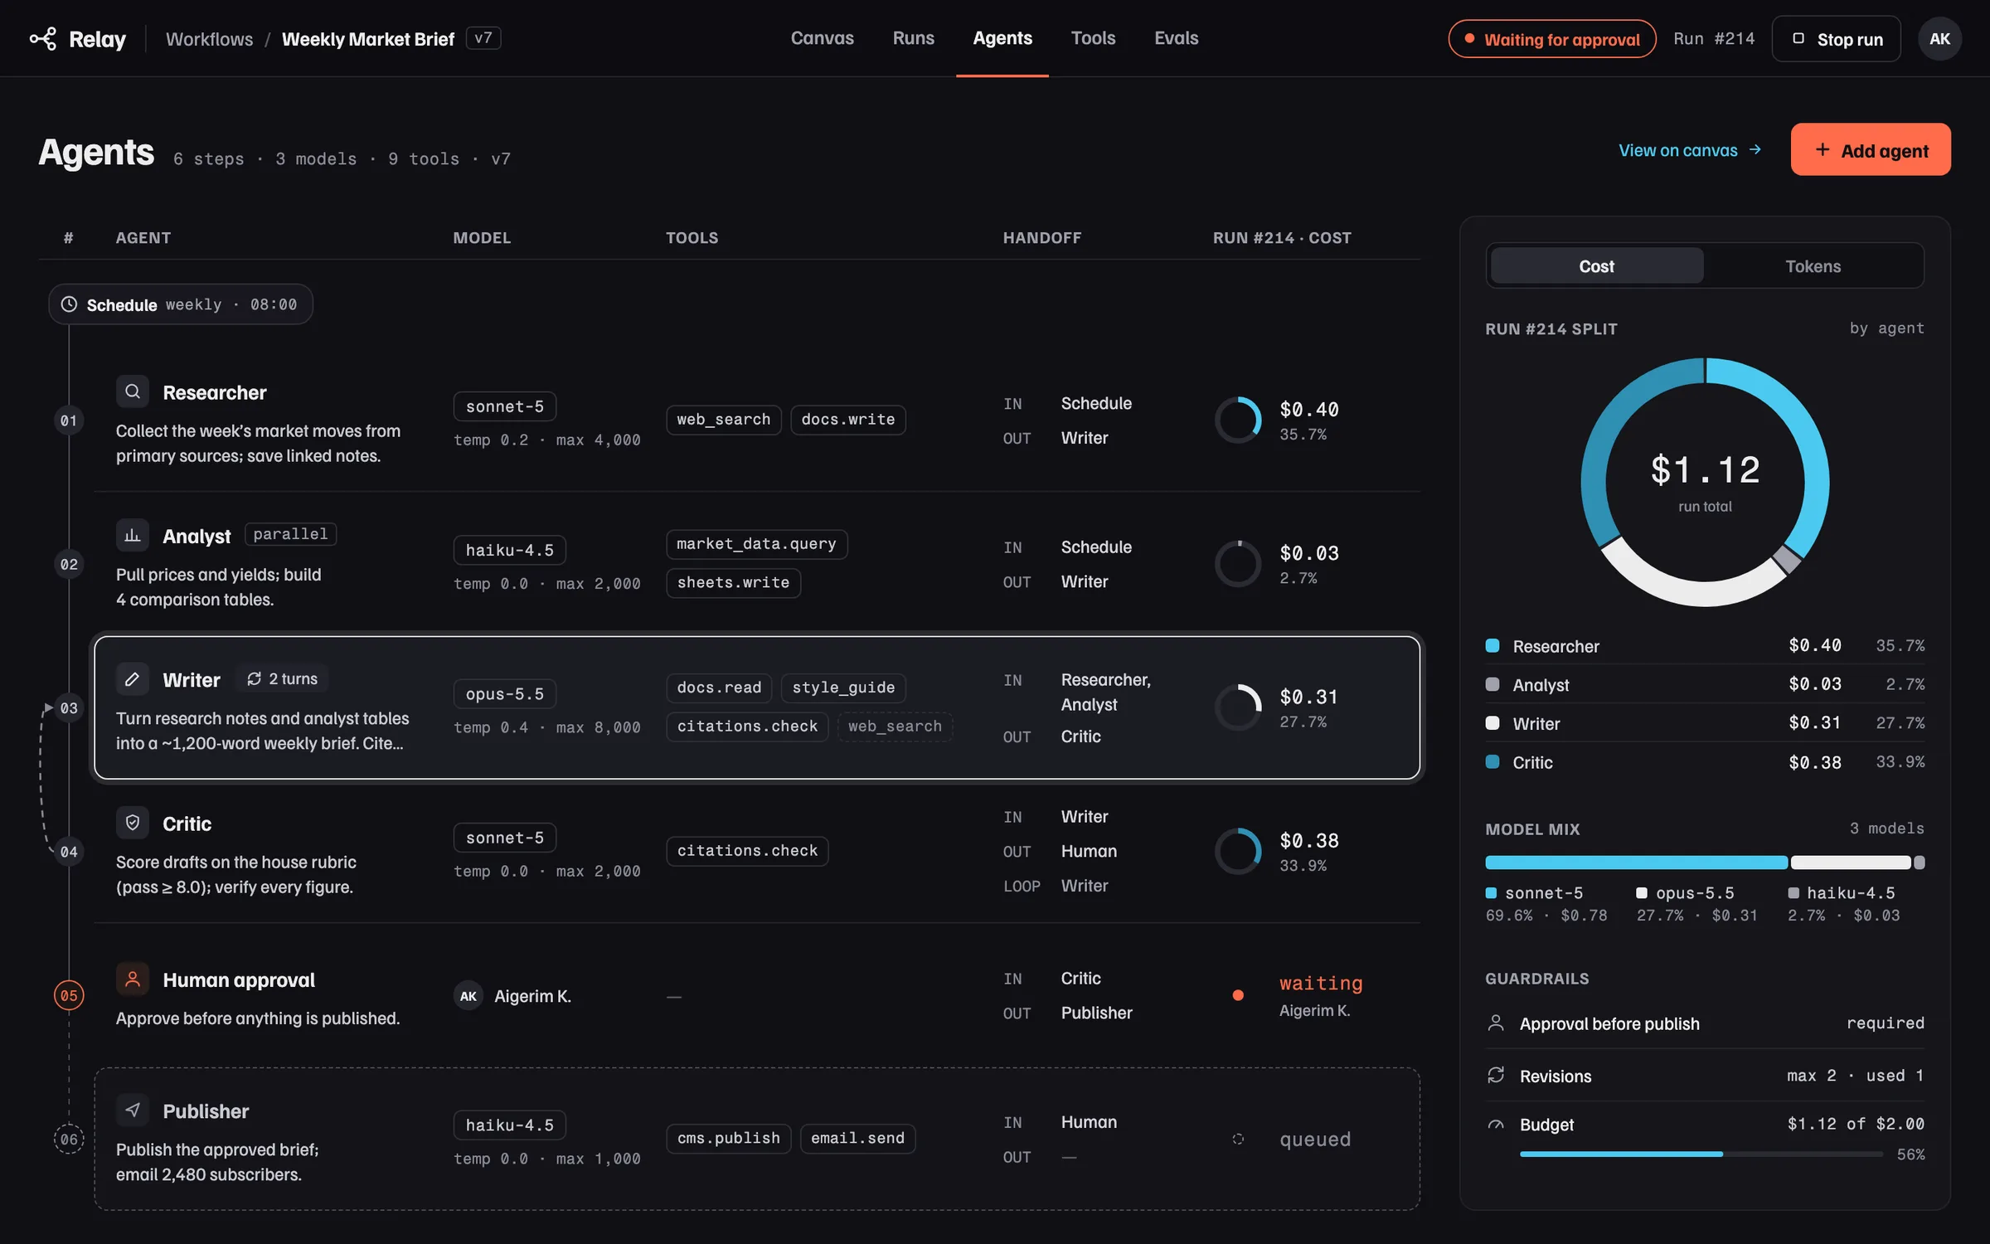Click the Critic legend color swatch
Viewport: 1990px width, 1244px height.
pos(1492,762)
